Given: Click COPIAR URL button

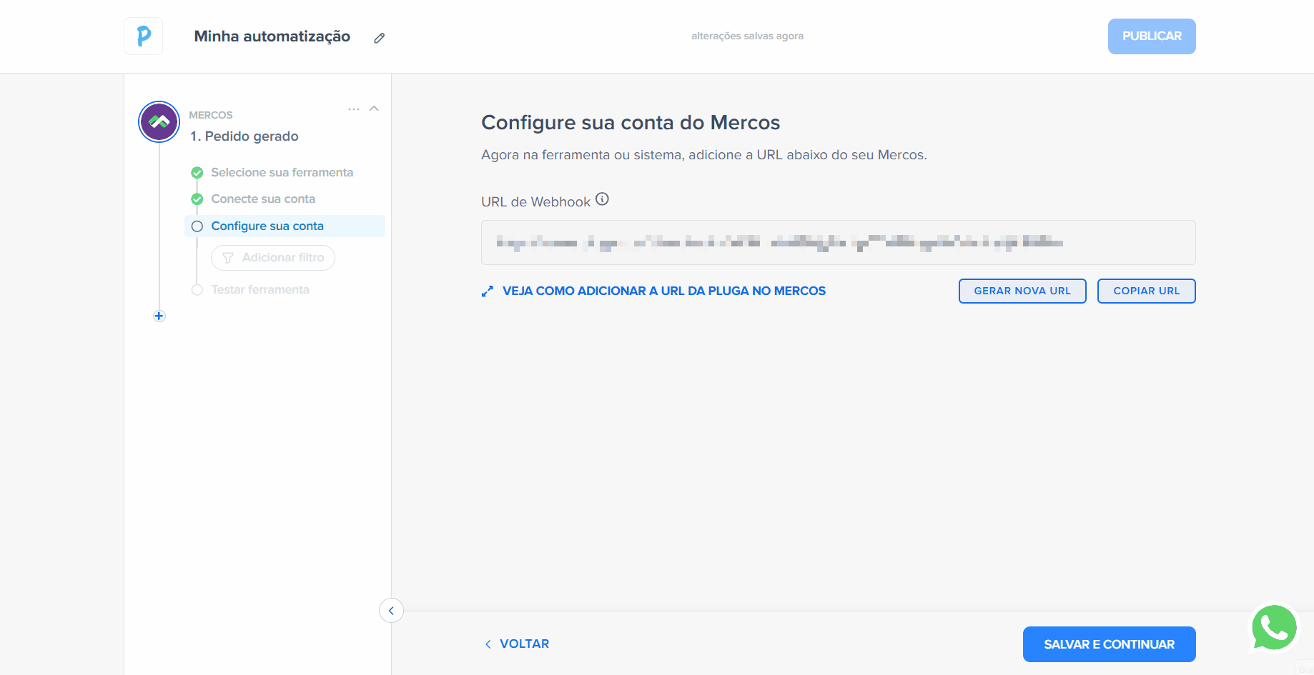Looking at the screenshot, I should click(x=1147, y=291).
